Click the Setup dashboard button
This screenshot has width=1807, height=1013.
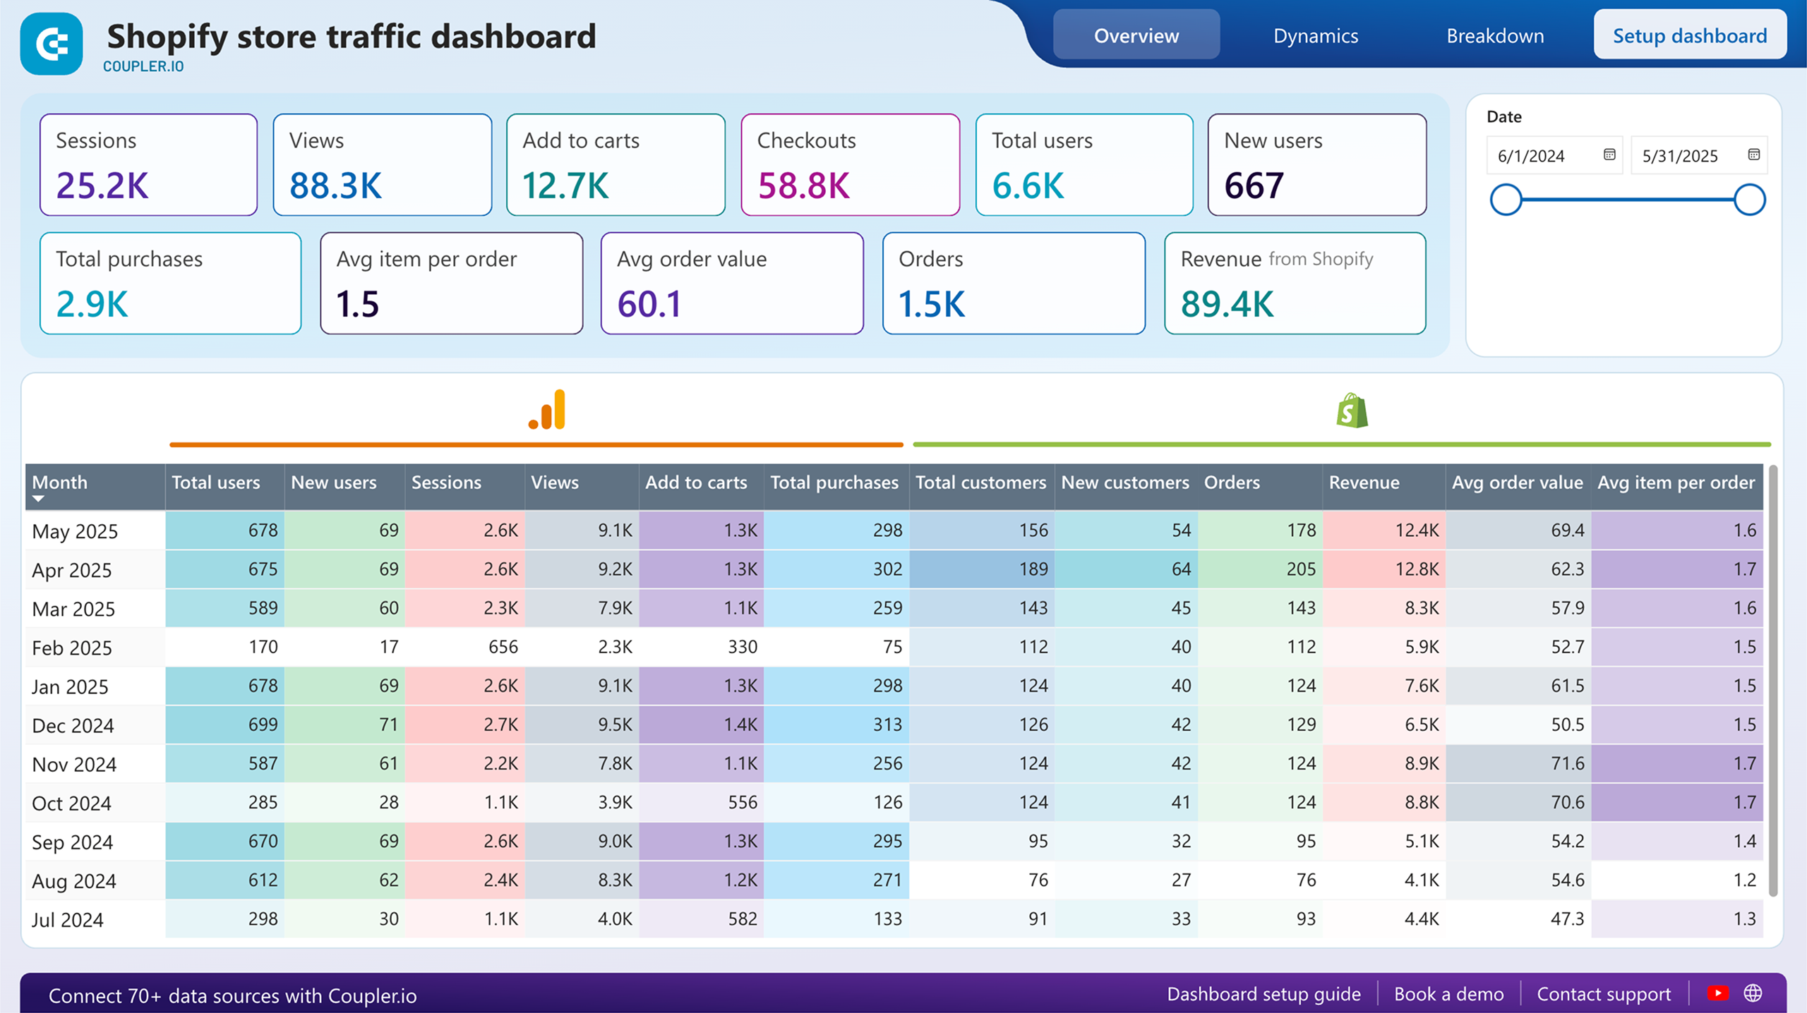tap(1688, 35)
